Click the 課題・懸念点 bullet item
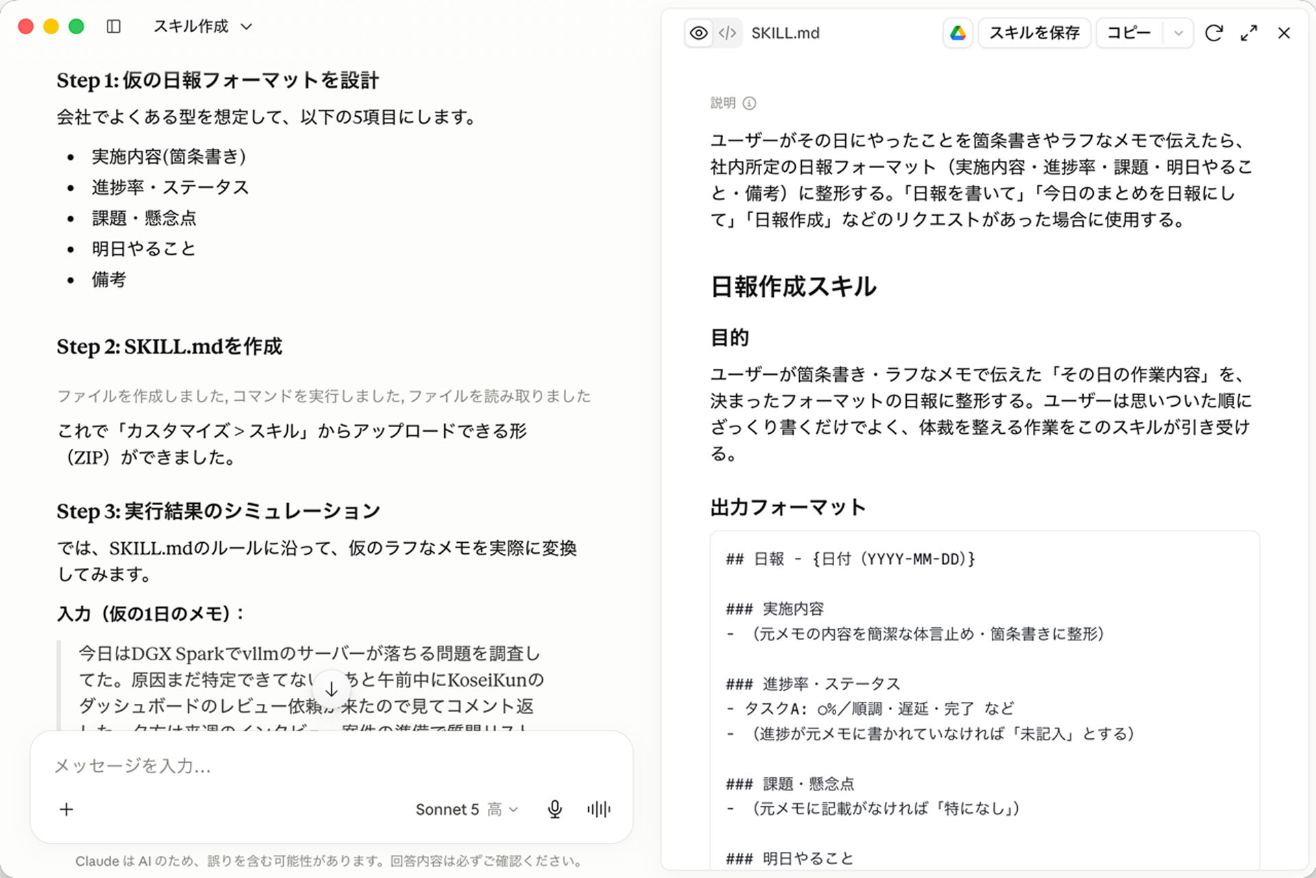 tap(144, 219)
